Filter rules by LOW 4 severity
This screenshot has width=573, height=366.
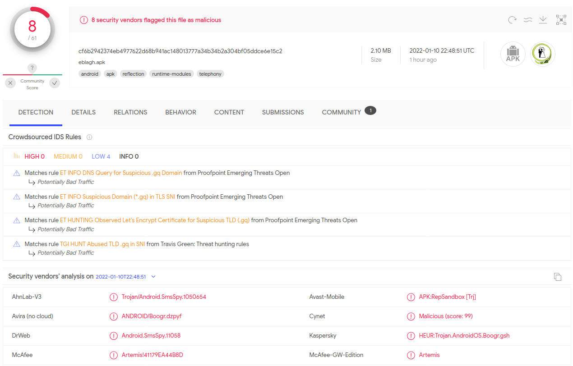tap(101, 156)
